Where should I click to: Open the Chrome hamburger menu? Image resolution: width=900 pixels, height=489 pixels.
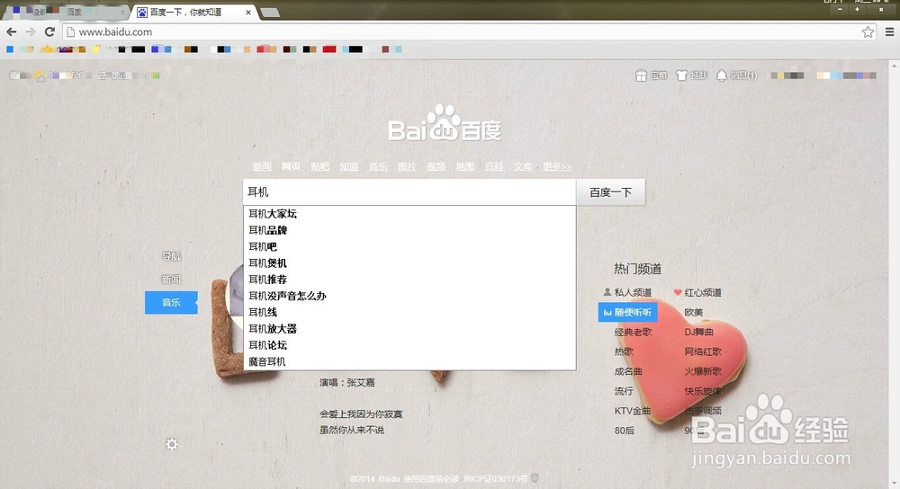(890, 32)
